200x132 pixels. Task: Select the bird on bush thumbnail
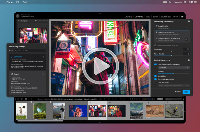(39, 111)
